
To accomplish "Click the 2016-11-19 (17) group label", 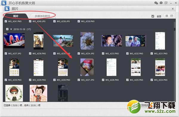I will click(22, 29).
